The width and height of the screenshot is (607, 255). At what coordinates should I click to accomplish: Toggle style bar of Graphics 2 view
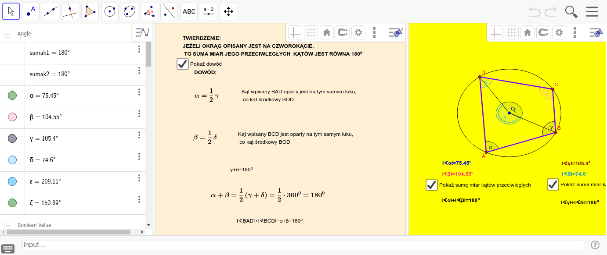396,32
